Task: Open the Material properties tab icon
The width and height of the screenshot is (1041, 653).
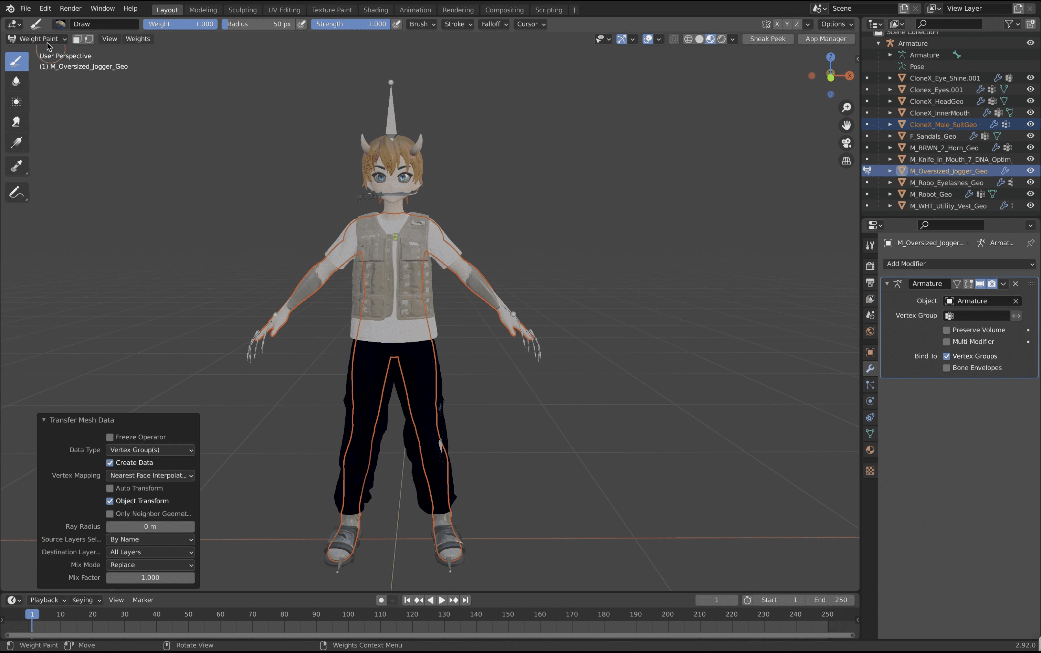Action: [870, 450]
